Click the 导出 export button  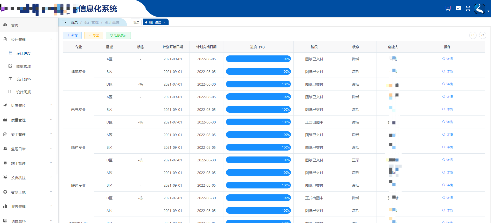pos(94,35)
